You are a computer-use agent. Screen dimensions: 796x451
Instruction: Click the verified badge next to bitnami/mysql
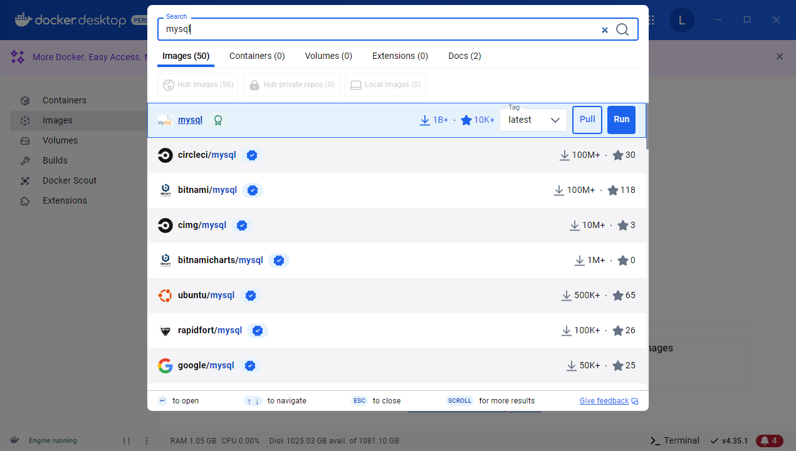pyautogui.click(x=253, y=190)
